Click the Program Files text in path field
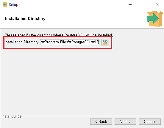164x128 pixels. pos(55,42)
